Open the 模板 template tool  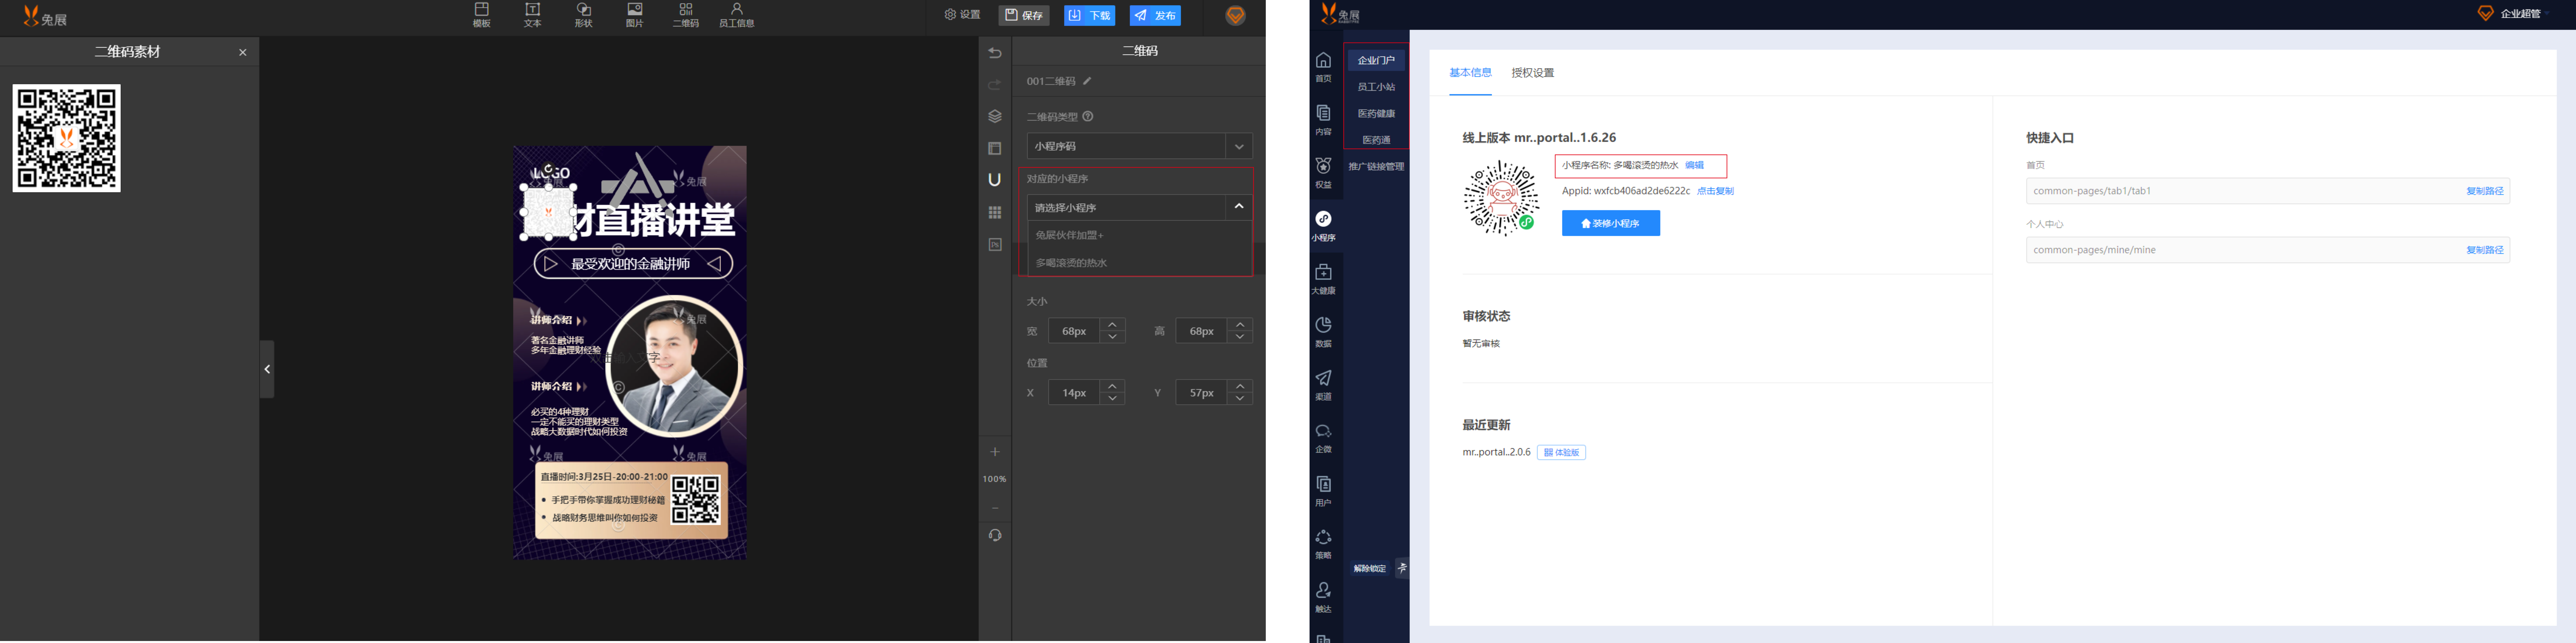point(482,15)
